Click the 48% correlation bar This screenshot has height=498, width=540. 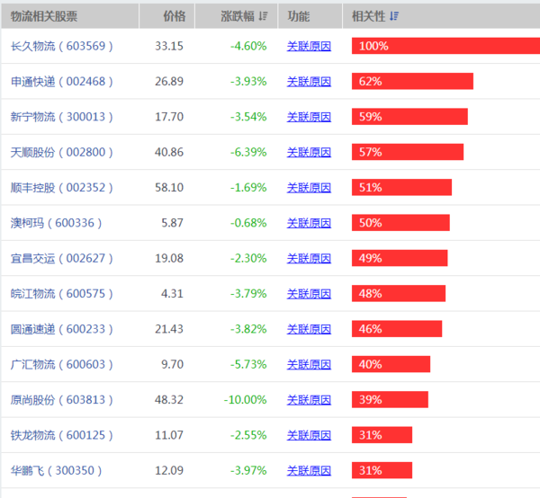(x=399, y=293)
